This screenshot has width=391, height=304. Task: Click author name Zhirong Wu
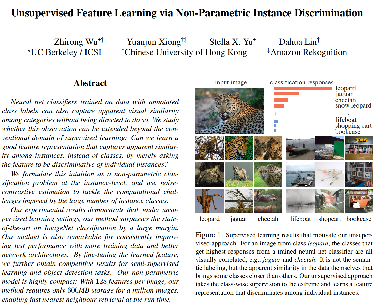[76, 42]
